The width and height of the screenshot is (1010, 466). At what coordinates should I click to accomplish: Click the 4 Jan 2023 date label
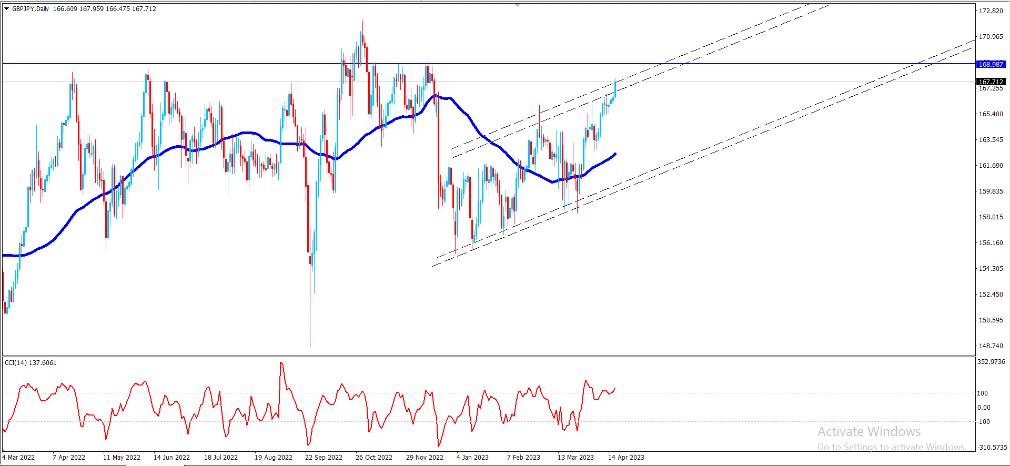click(472, 457)
